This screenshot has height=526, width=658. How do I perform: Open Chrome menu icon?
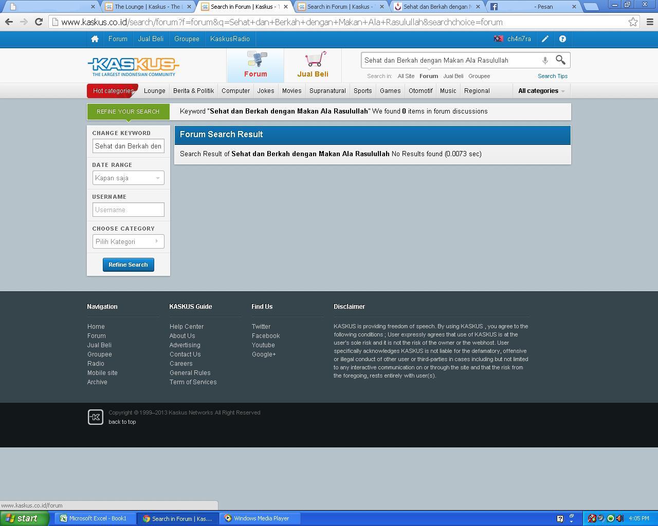click(x=650, y=22)
